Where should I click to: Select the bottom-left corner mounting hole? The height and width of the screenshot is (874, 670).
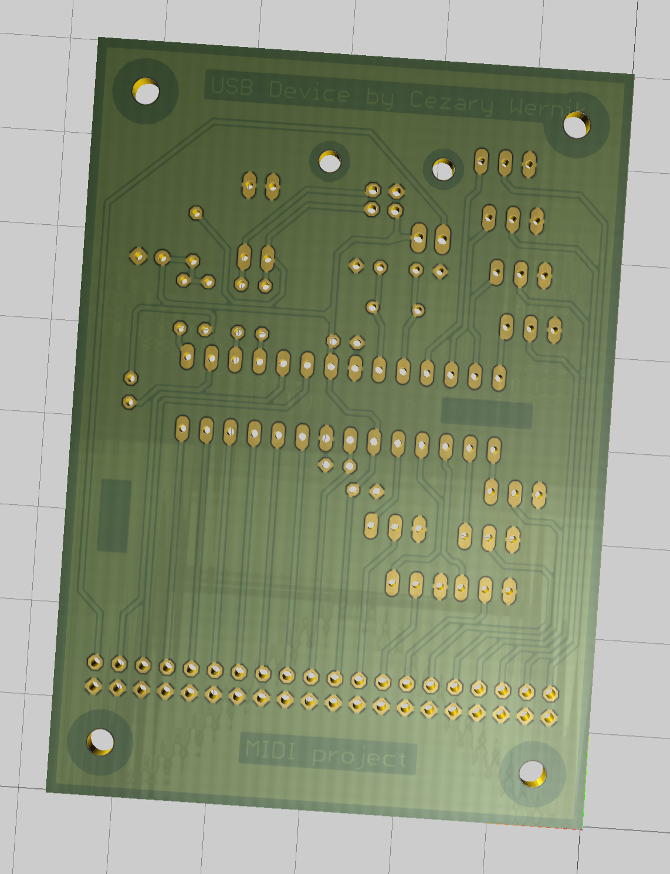(101, 741)
